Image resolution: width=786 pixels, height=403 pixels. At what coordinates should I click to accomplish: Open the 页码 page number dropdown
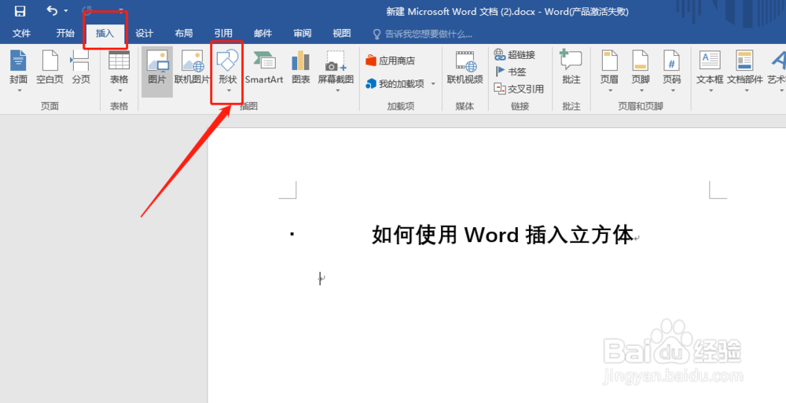click(x=672, y=71)
